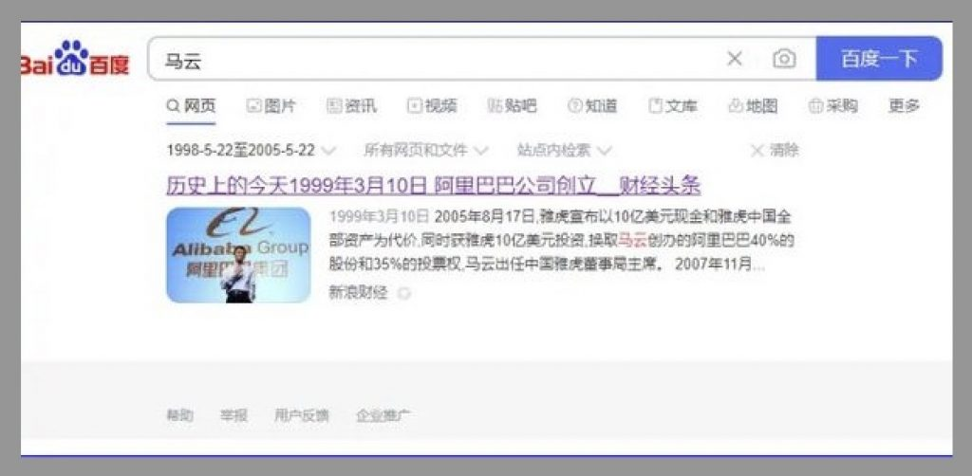The image size is (972, 476).
Task: Open the 帮助 footer link
Action: tap(179, 416)
